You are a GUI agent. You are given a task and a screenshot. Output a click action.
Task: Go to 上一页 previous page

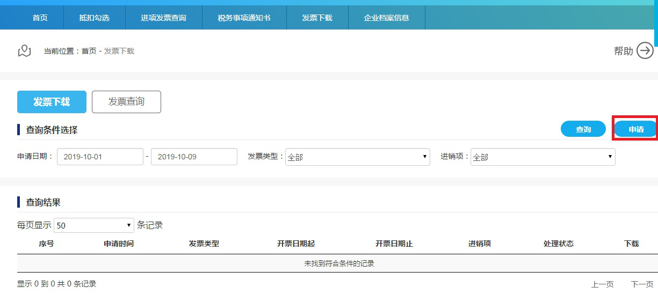point(602,284)
